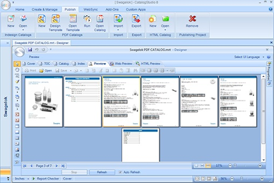Screen dimensions: 274x183
Task: Go to the previous preview page
Action: click(x=31, y=166)
